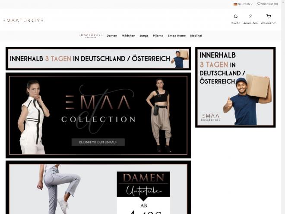Click the Anmelden label
Screen dimensions: 285x214
250,23
